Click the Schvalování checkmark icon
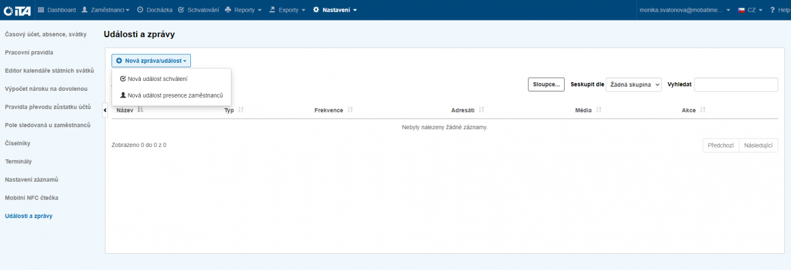This screenshot has width=791, height=270. pos(181,10)
